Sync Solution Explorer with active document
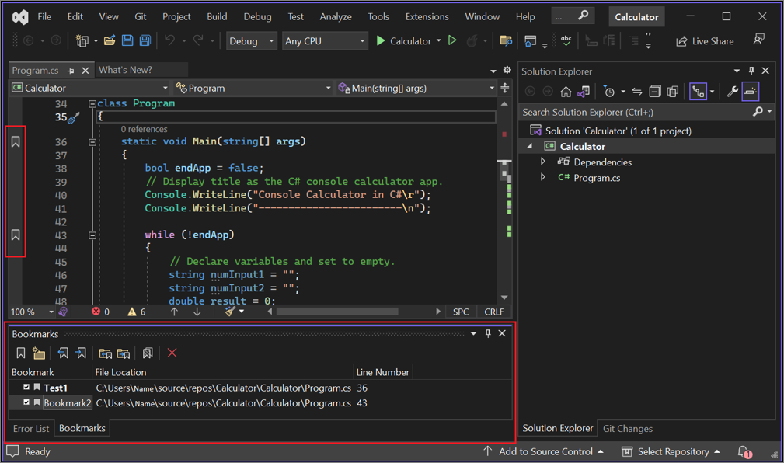The height and width of the screenshot is (463, 784). [636, 92]
